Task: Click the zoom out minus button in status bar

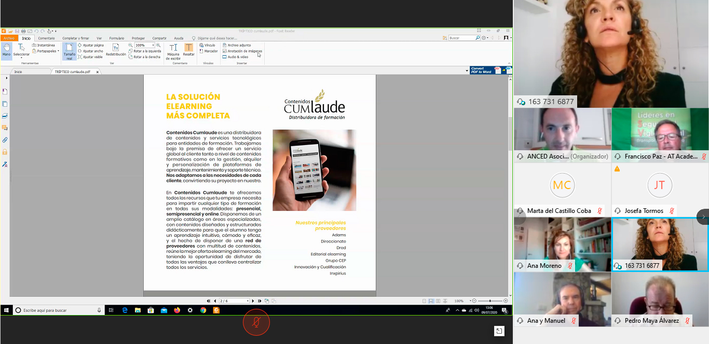Action: coord(474,301)
